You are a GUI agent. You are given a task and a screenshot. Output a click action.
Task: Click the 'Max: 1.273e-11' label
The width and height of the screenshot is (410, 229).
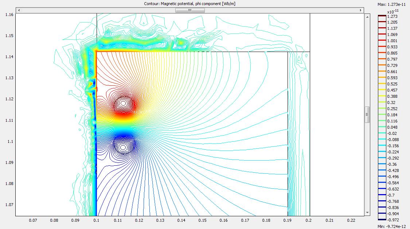click(393, 4)
